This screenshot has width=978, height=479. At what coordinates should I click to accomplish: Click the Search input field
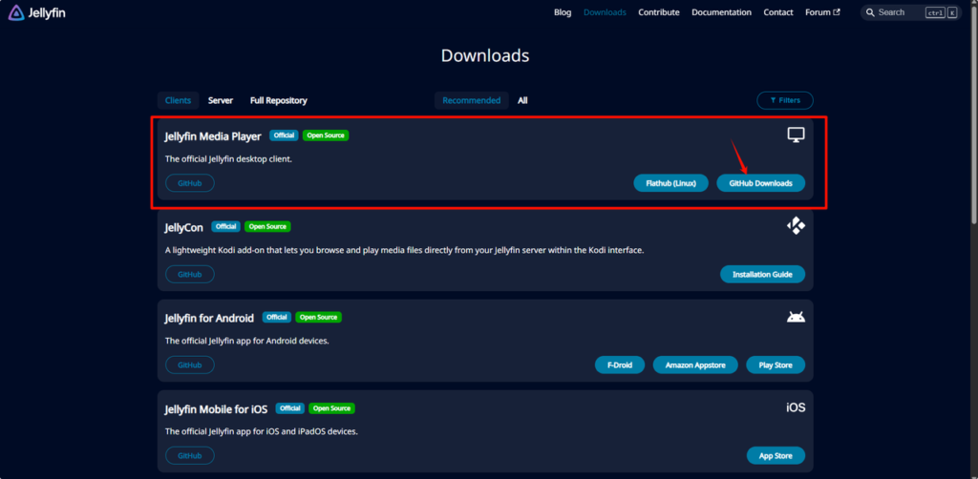(898, 12)
